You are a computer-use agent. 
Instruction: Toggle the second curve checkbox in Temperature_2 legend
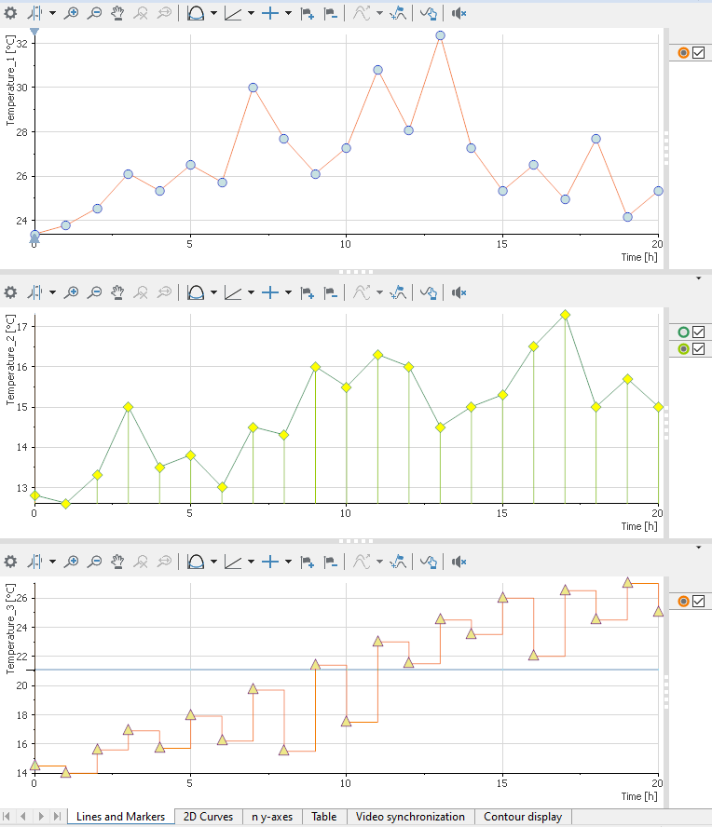point(698,348)
